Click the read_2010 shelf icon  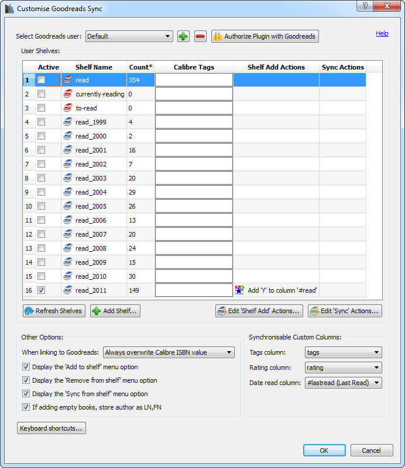(x=68, y=276)
